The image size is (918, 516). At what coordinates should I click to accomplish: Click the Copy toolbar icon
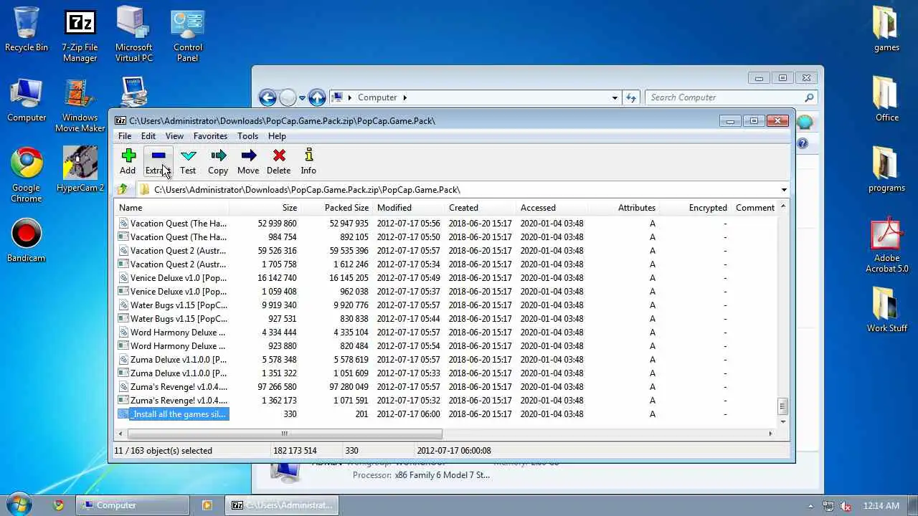(x=218, y=161)
